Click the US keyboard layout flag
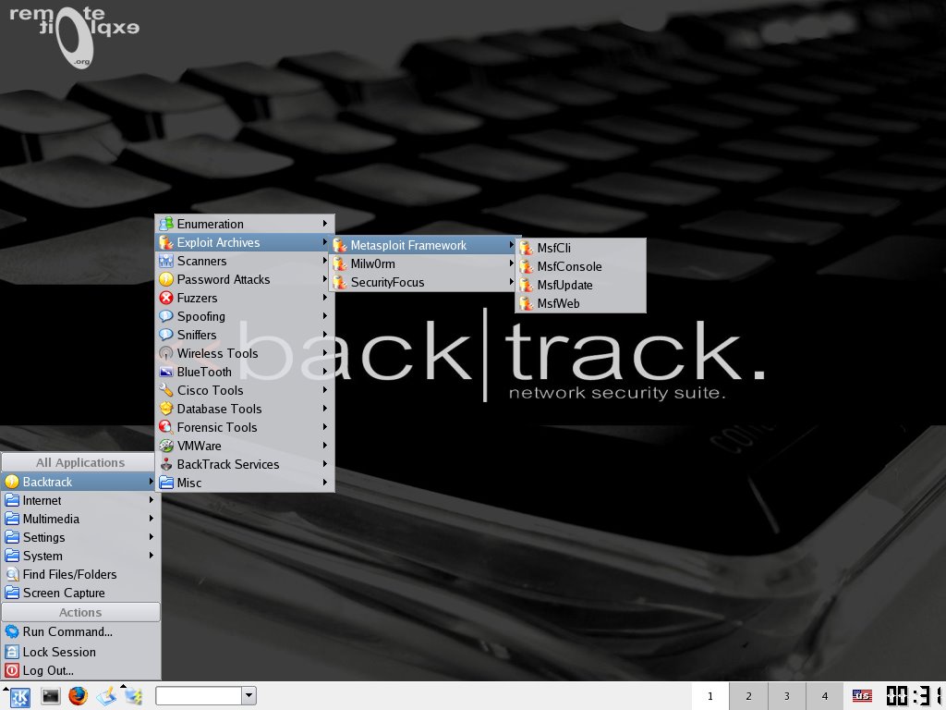 (x=862, y=696)
